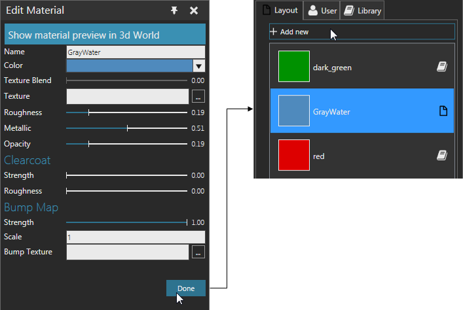
Task: Click Add new material button
Action: click(x=361, y=31)
